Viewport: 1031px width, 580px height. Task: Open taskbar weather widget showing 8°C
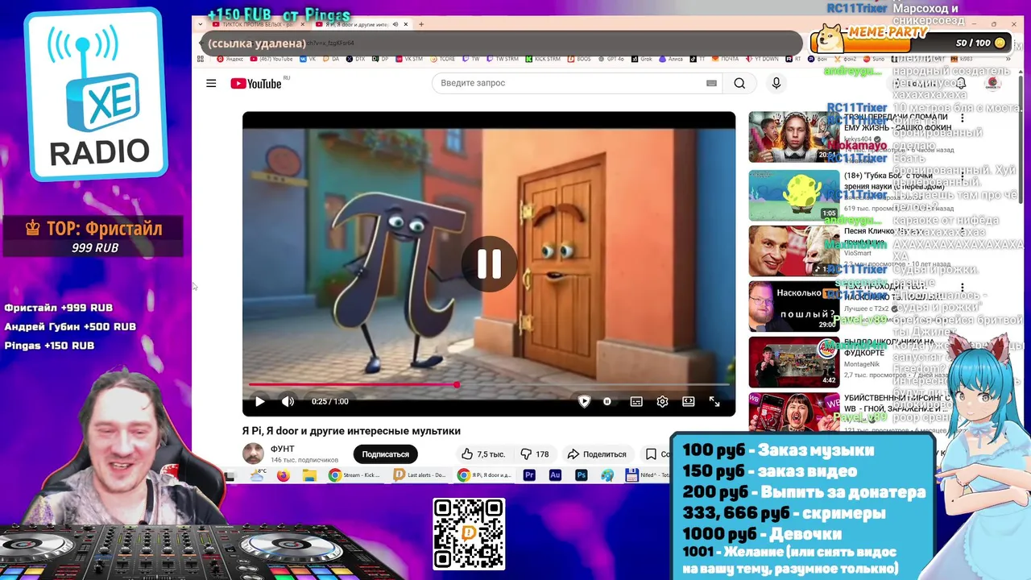click(257, 475)
